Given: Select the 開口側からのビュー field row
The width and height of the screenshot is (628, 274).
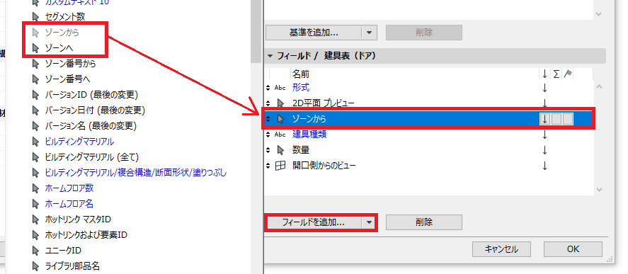Looking at the screenshot, I should click(x=428, y=165).
